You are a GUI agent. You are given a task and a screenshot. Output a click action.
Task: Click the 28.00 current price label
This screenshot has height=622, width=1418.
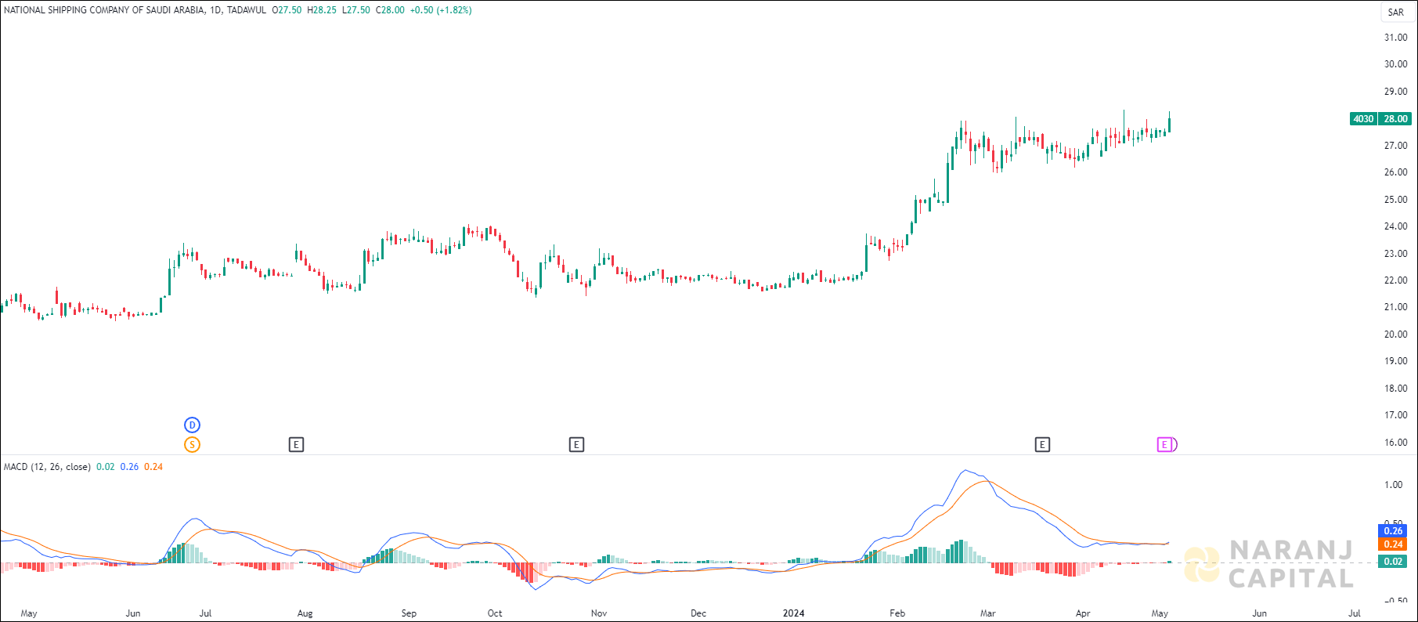1395,119
